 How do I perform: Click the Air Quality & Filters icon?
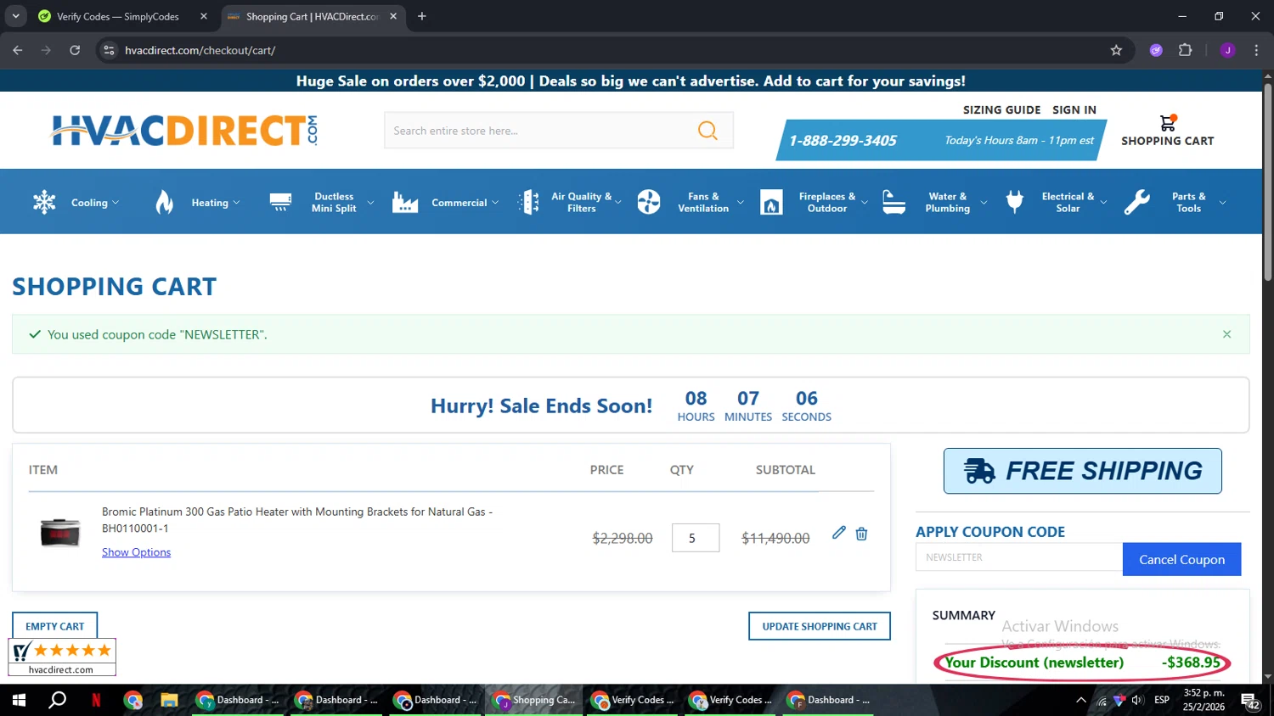[x=528, y=202]
